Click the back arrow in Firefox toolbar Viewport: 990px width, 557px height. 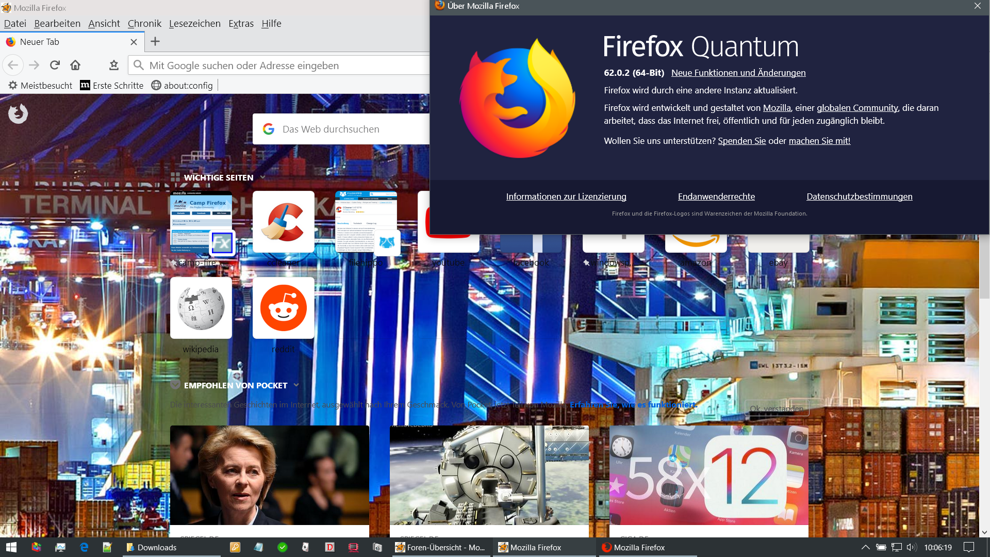13,65
